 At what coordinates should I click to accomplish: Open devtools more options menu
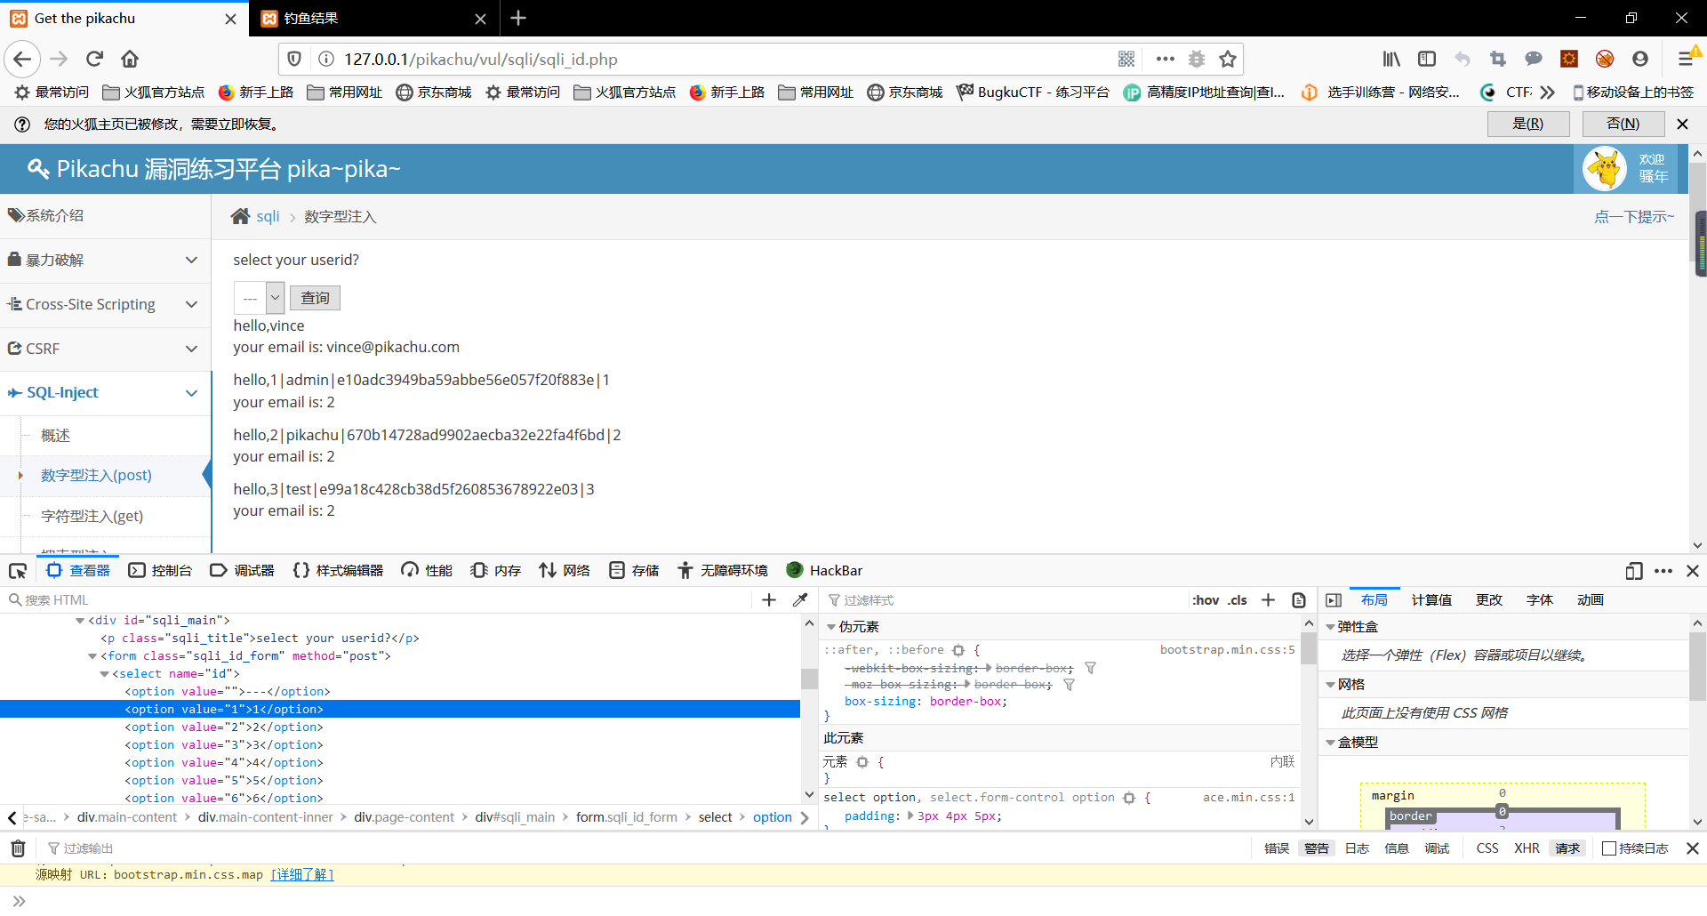pyautogui.click(x=1663, y=571)
